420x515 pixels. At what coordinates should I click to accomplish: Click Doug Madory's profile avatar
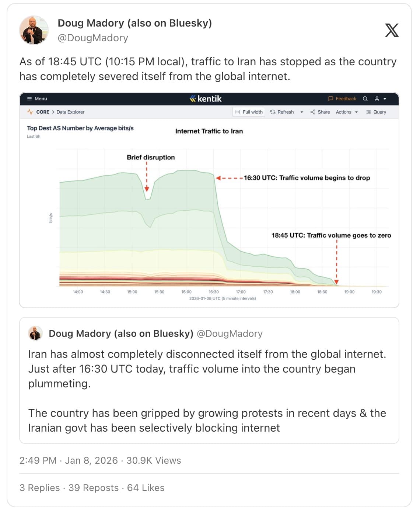pos(34,30)
